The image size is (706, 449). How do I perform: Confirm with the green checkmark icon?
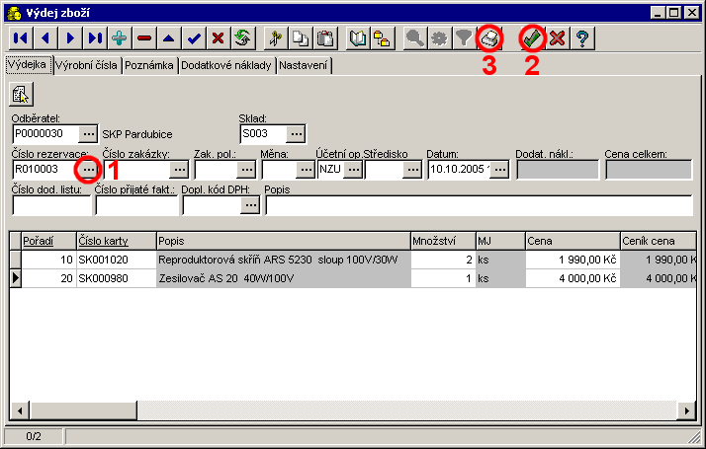533,38
